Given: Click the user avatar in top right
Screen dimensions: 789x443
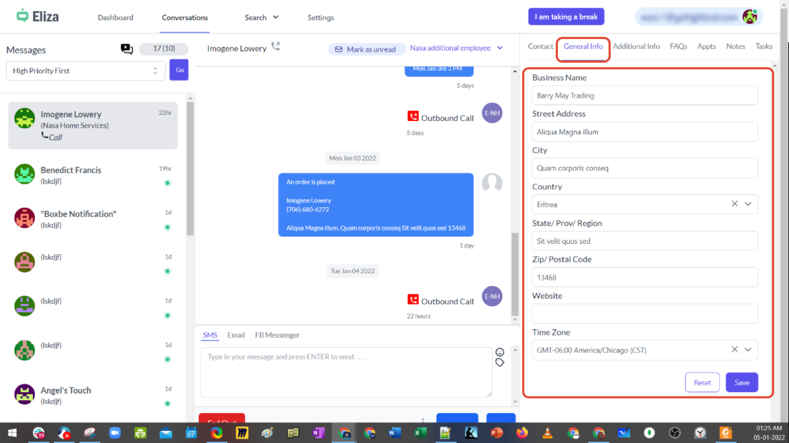Looking at the screenshot, I should coord(749,17).
